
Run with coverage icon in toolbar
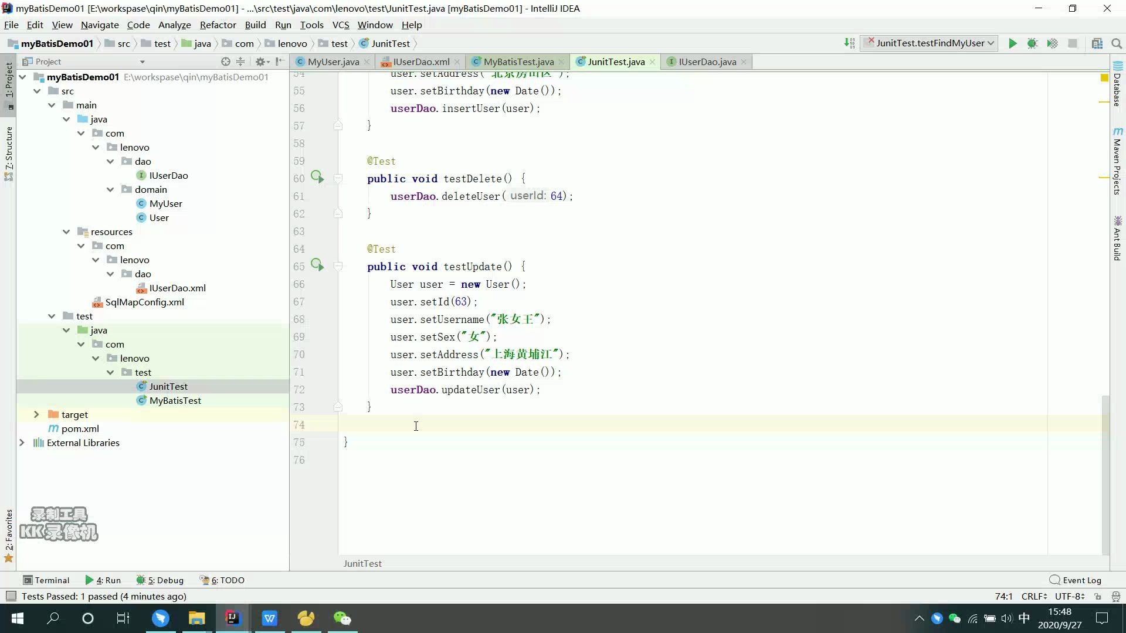point(1052,43)
